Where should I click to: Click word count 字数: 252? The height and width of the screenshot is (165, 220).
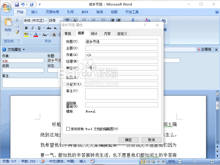tap(28, 161)
